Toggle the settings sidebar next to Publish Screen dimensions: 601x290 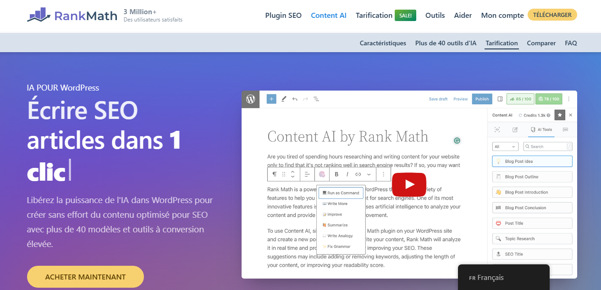[x=500, y=99]
